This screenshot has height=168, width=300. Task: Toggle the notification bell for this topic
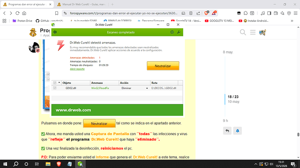[237, 131]
